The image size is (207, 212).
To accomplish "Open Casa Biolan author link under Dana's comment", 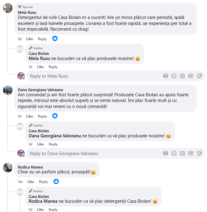I will pos(39,131).
